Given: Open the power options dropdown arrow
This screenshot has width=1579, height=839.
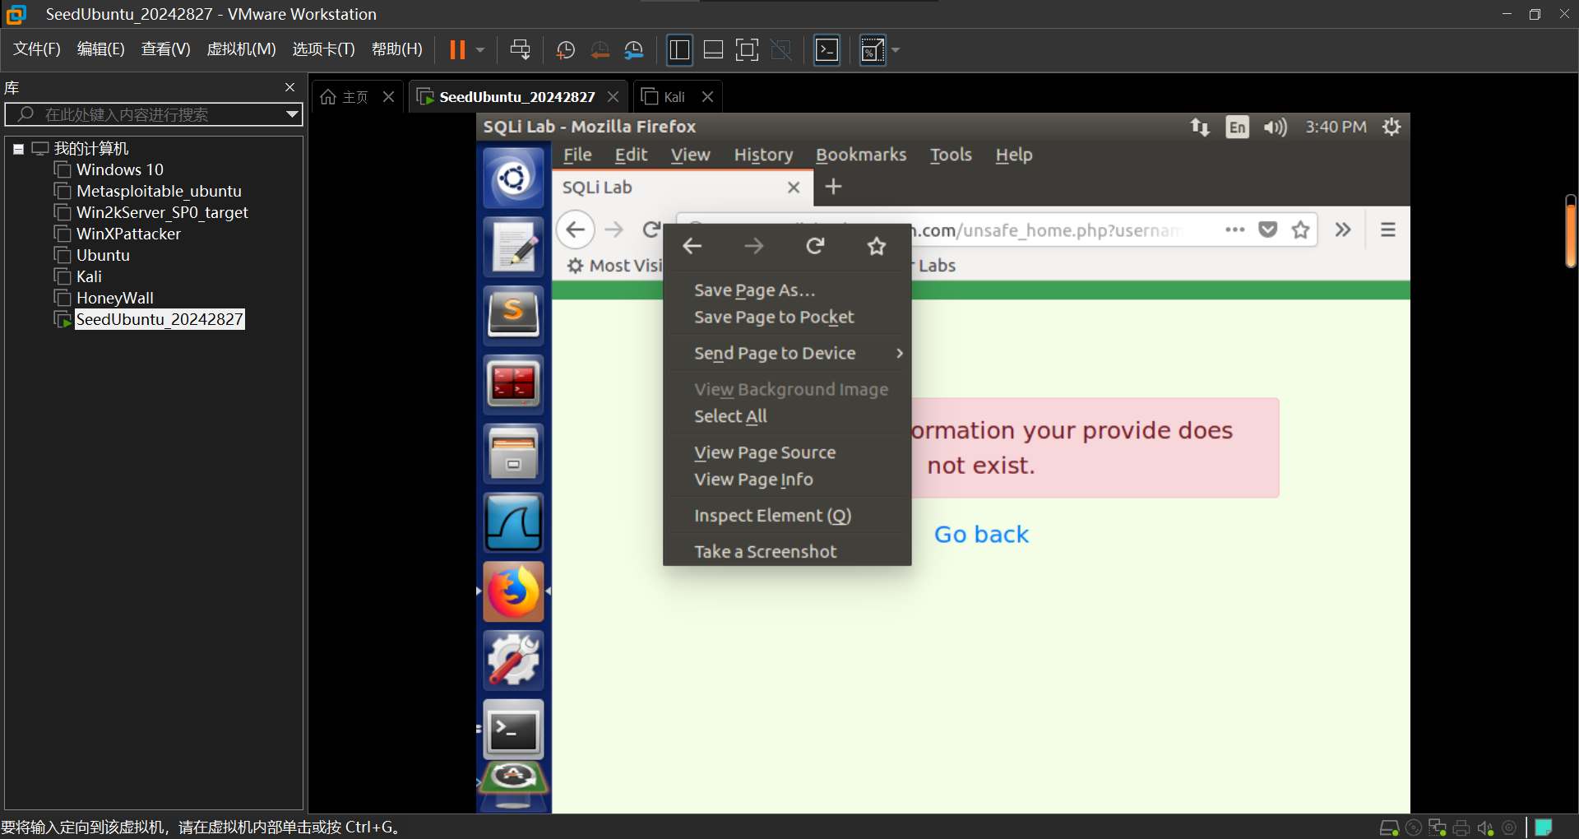Looking at the screenshot, I should tap(480, 50).
